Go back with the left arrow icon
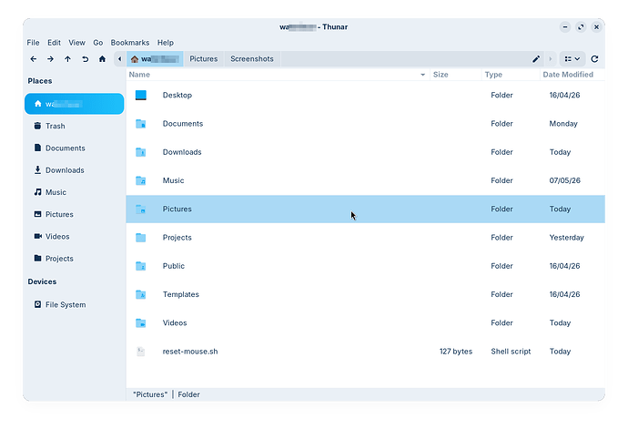 click(x=34, y=59)
